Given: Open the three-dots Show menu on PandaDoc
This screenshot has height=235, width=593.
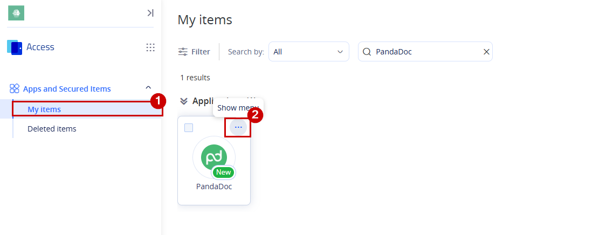Looking at the screenshot, I should click(x=238, y=127).
